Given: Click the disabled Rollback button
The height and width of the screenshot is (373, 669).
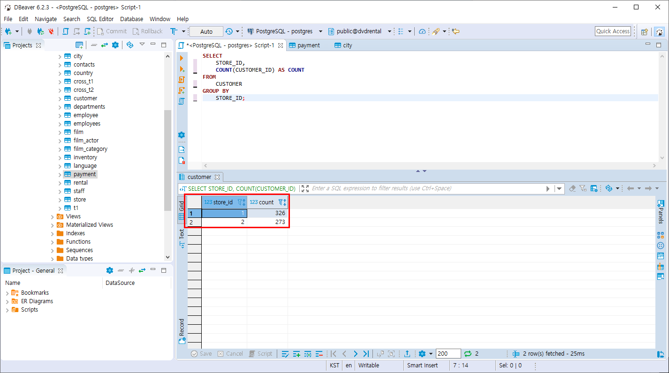Looking at the screenshot, I should pyautogui.click(x=147, y=31).
